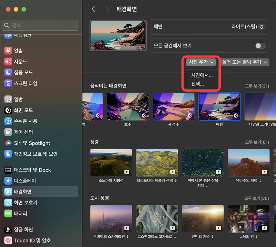Viewport: 276px width, 247px height.
Task: Select 두바이의 스카이라인 thumbnail
Action: click(111, 219)
